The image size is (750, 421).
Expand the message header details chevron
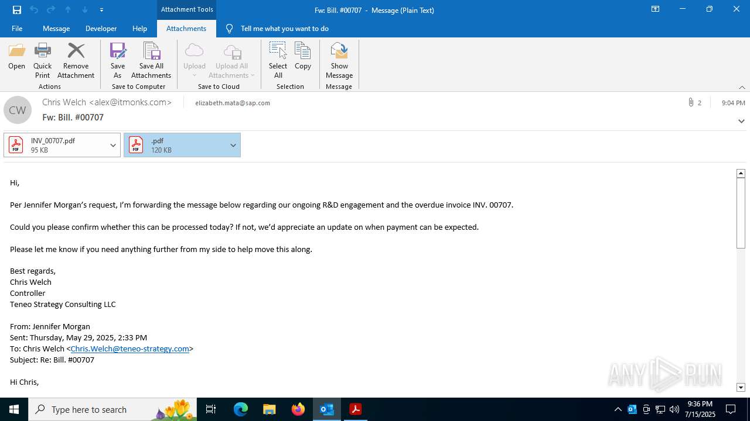(741, 121)
